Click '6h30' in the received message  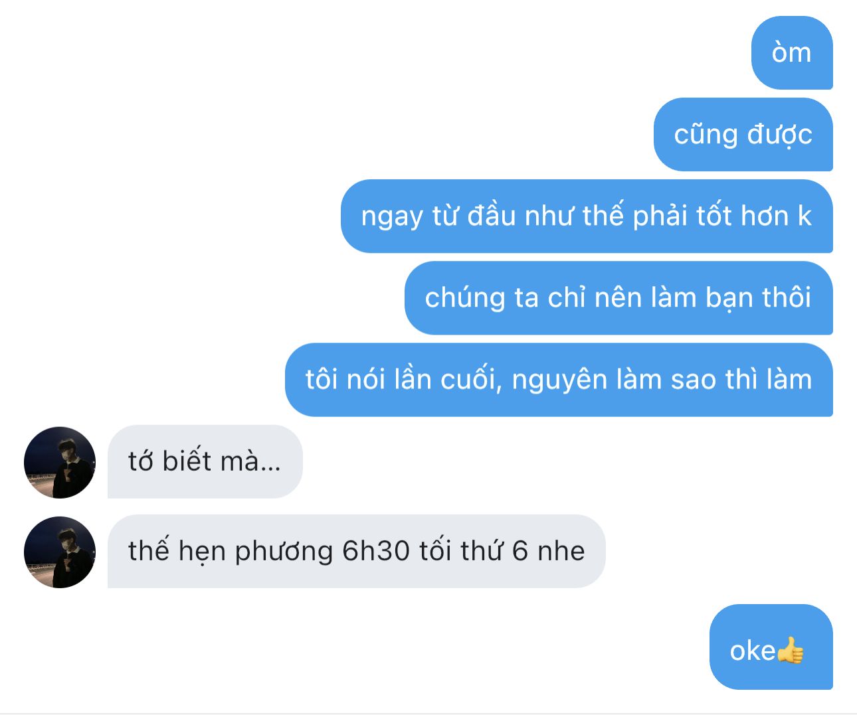[x=375, y=551]
